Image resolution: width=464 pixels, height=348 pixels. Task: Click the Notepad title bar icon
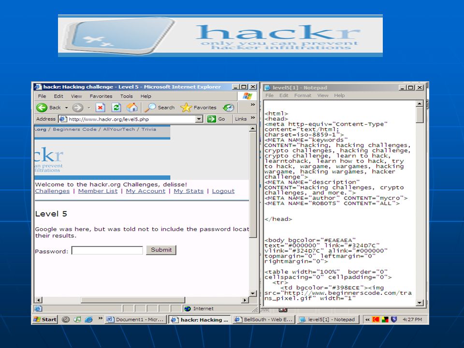[267, 87]
